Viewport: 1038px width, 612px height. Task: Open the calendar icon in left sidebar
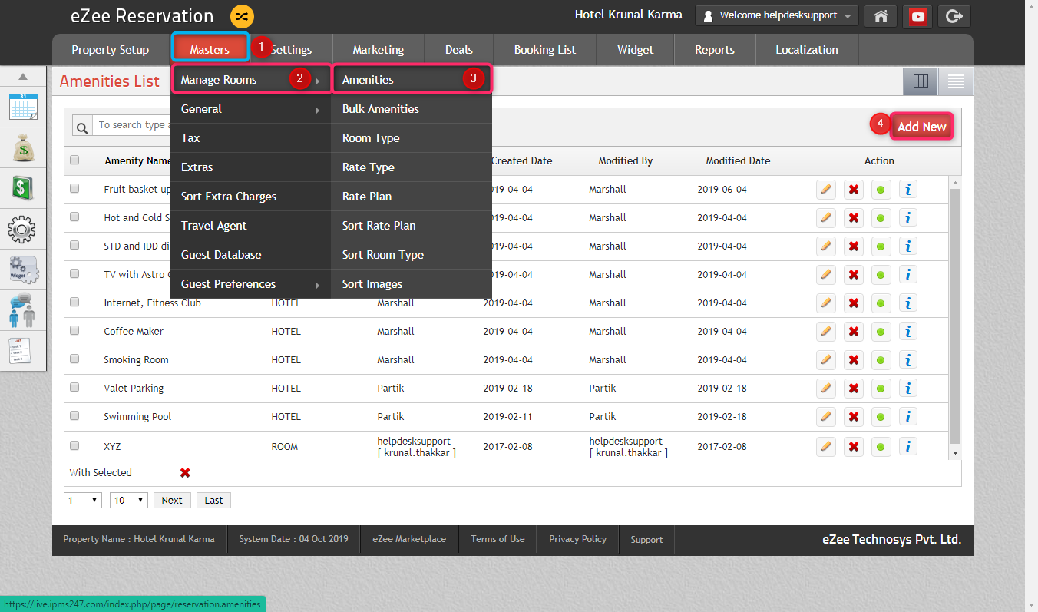point(23,107)
